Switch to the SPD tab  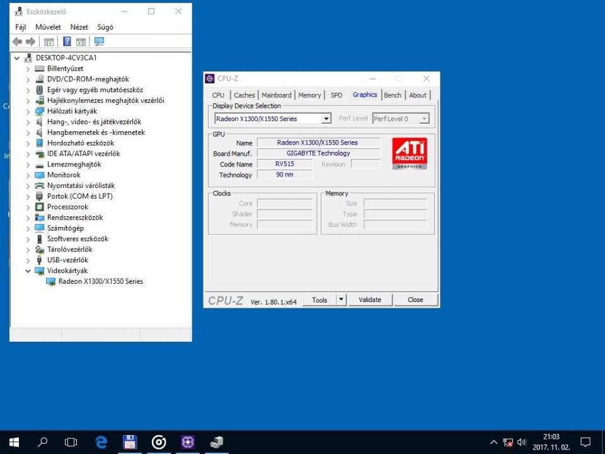point(337,95)
